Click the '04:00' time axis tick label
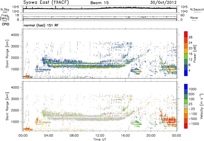The image size is (204, 141). point(48,136)
